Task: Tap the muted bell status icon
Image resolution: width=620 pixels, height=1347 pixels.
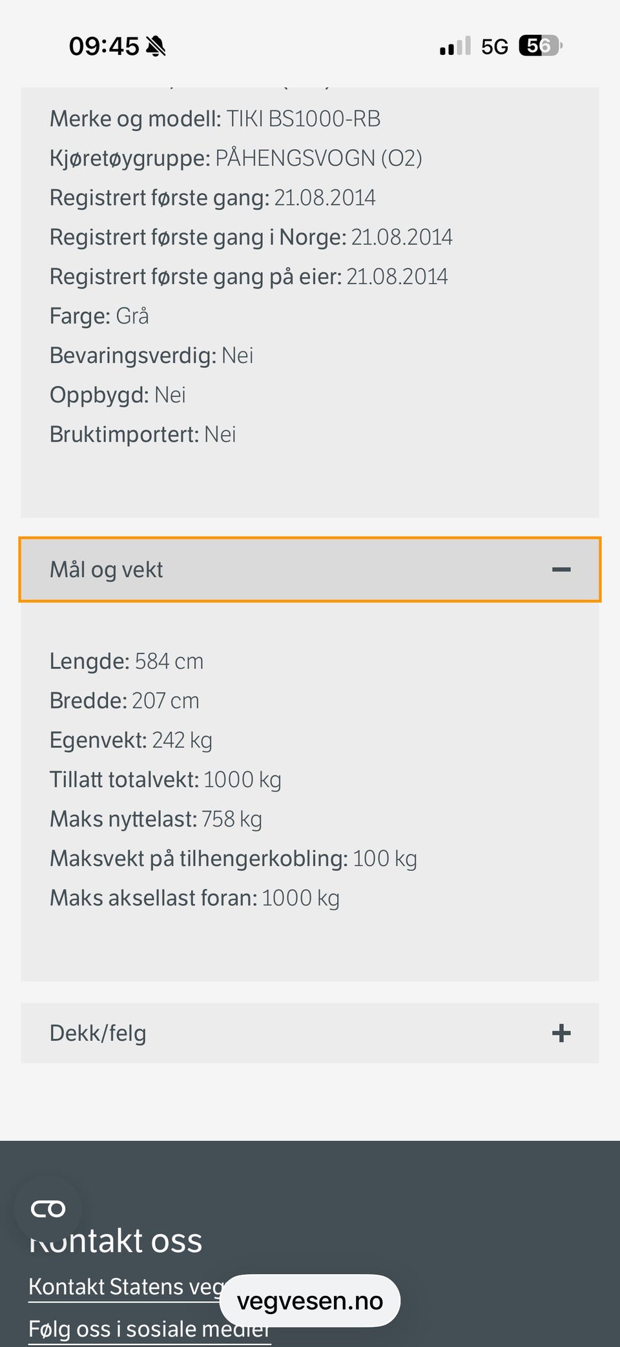Action: (156, 46)
